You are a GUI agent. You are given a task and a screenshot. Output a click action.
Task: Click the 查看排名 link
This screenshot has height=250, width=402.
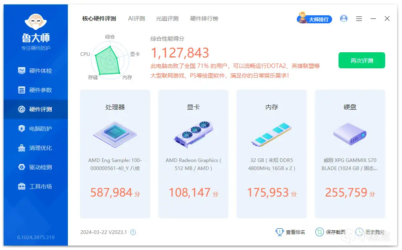(x=290, y=232)
